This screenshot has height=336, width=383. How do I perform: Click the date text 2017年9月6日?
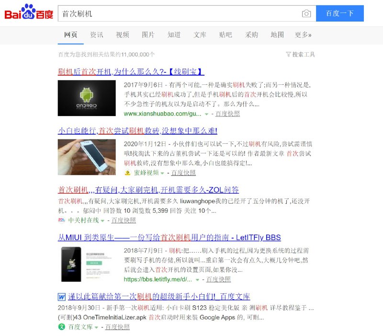[143, 85]
